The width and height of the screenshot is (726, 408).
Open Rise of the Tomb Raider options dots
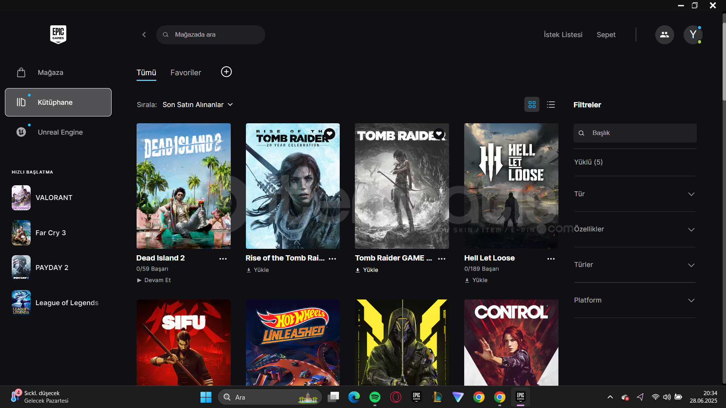coord(333,259)
